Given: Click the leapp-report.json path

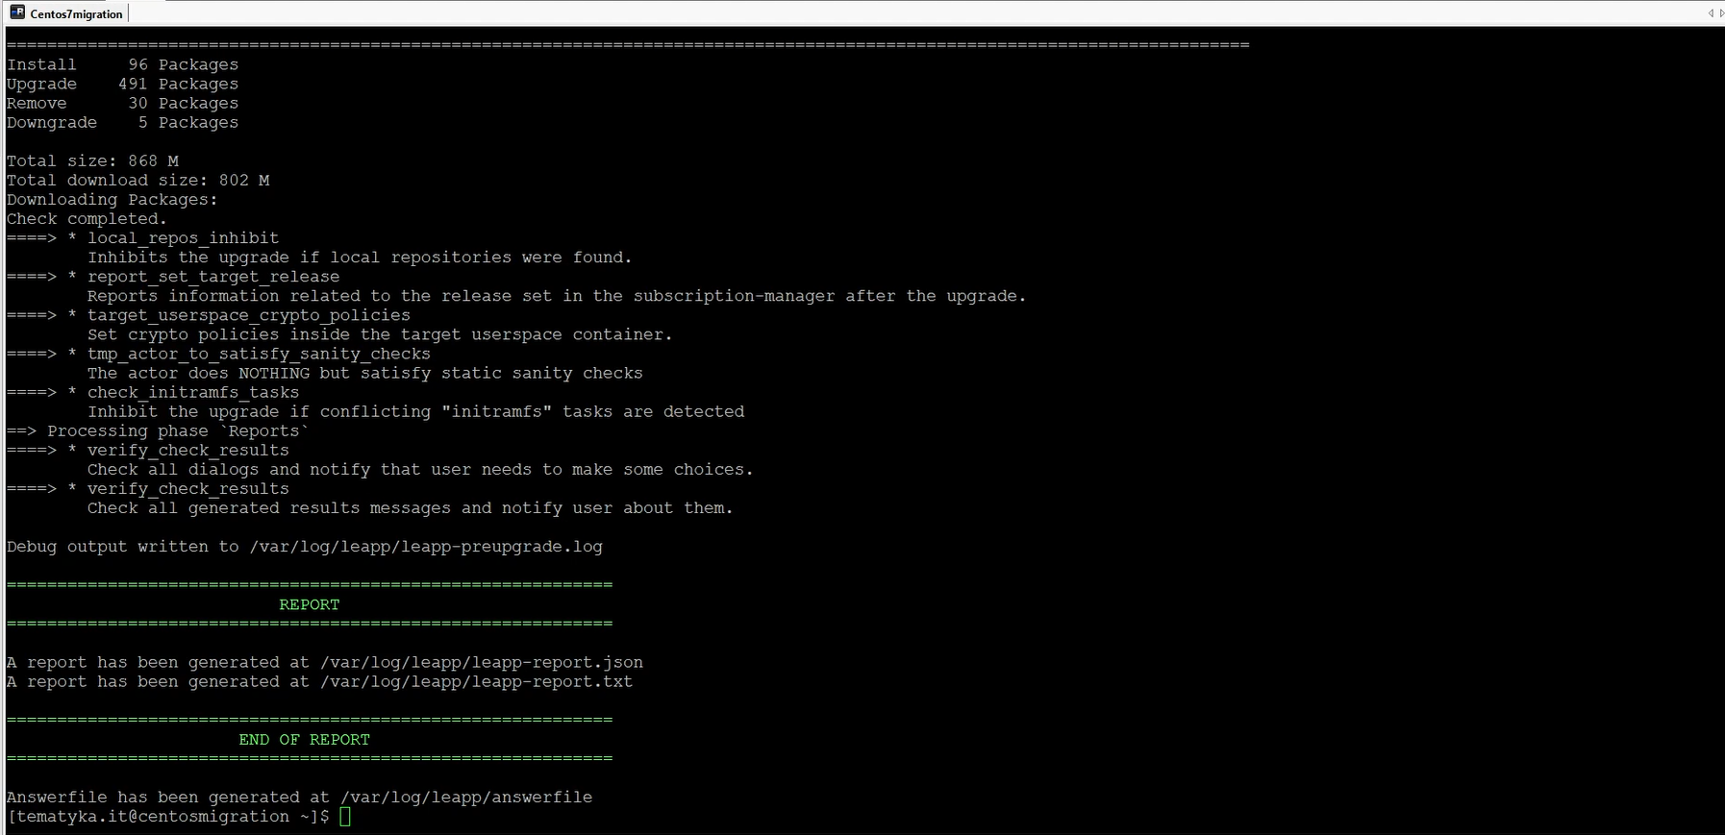Looking at the screenshot, I should [482, 662].
